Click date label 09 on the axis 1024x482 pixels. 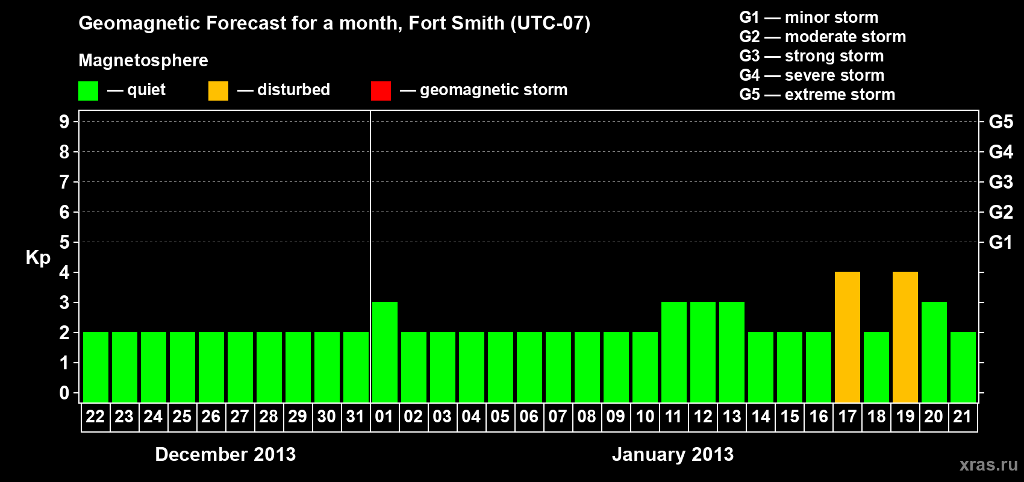point(616,416)
